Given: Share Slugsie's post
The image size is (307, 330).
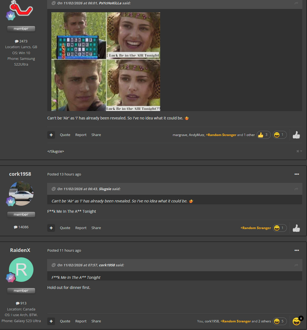Looking at the screenshot, I should pyautogui.click(x=96, y=135).
